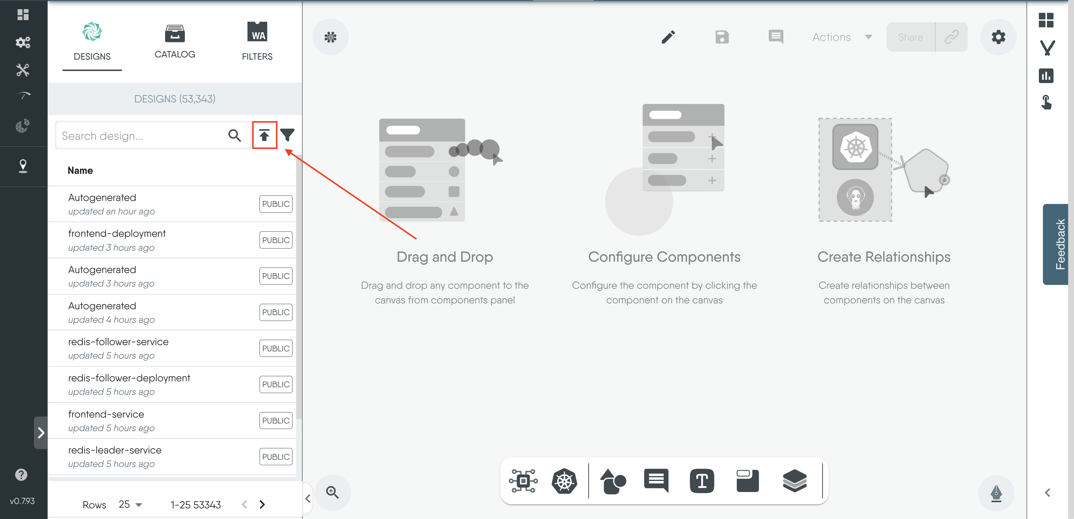Select the Kubernetes helm wheel tool
Screen dimensions: 1074x519
564,481
